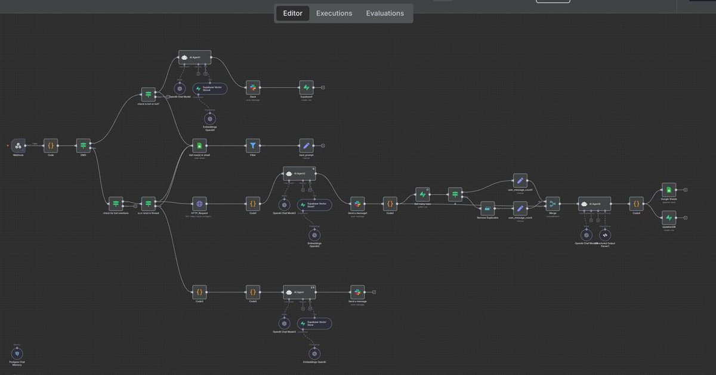Click the Embeddings OpenAI2 node
The image size is (716, 375).
pos(314,235)
